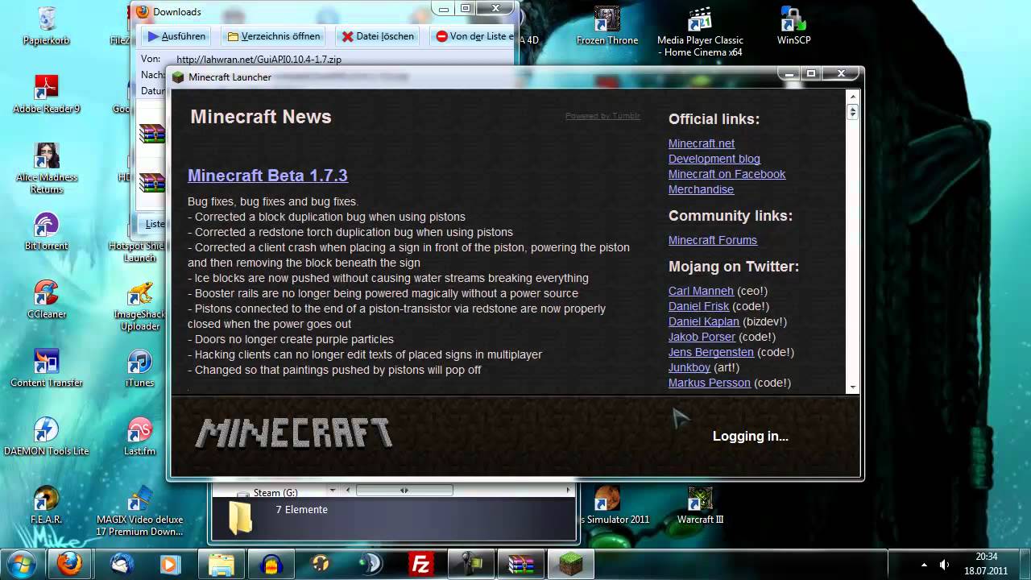The width and height of the screenshot is (1031, 580).
Task: Open the BitTorrent desktop shortcut
Action: [47, 231]
